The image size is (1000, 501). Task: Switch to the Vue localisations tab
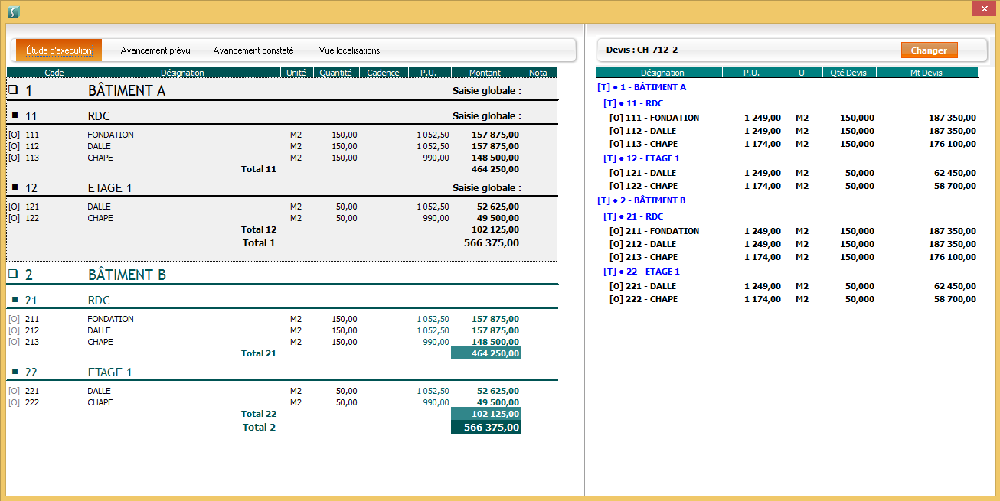[350, 50]
